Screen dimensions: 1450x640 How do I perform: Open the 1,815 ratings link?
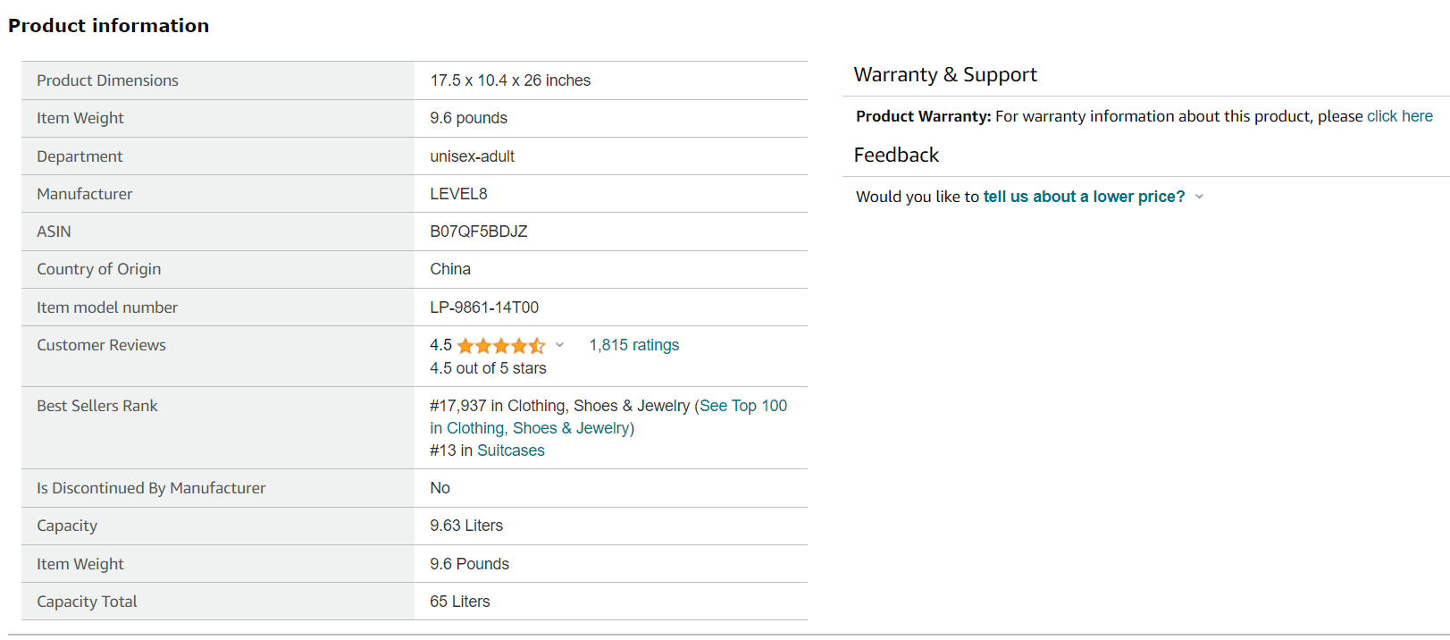coord(633,345)
